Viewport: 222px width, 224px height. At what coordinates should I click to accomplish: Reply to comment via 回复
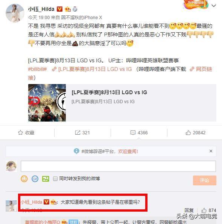[189, 210]
